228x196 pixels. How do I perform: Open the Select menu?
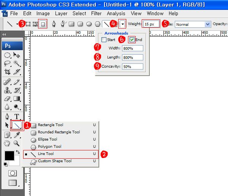click(x=79, y=14)
